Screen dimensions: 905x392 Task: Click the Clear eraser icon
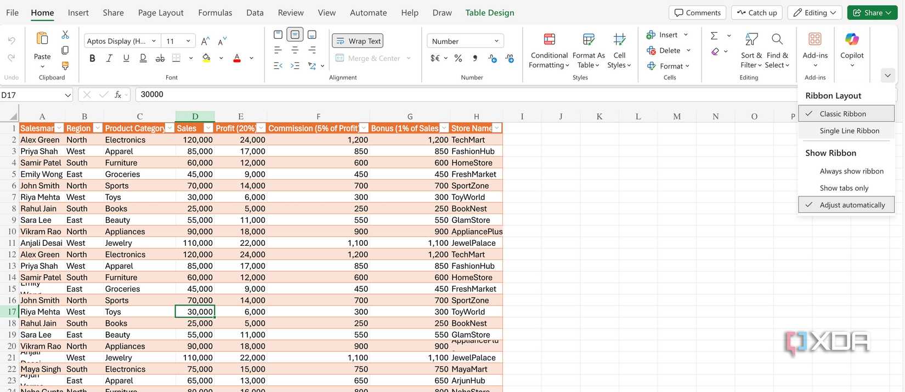point(715,51)
